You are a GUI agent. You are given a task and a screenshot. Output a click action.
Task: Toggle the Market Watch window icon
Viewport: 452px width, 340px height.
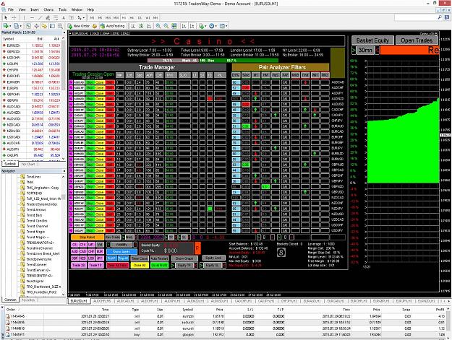(28, 26)
